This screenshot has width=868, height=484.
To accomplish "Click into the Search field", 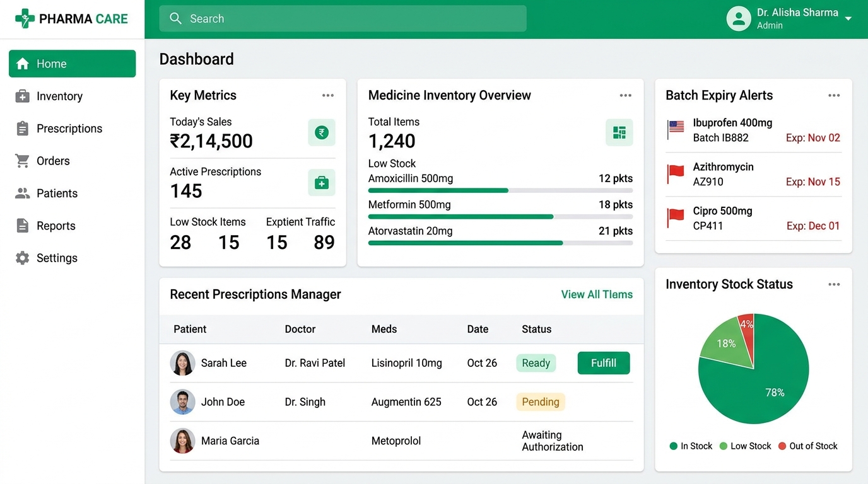I will point(343,19).
